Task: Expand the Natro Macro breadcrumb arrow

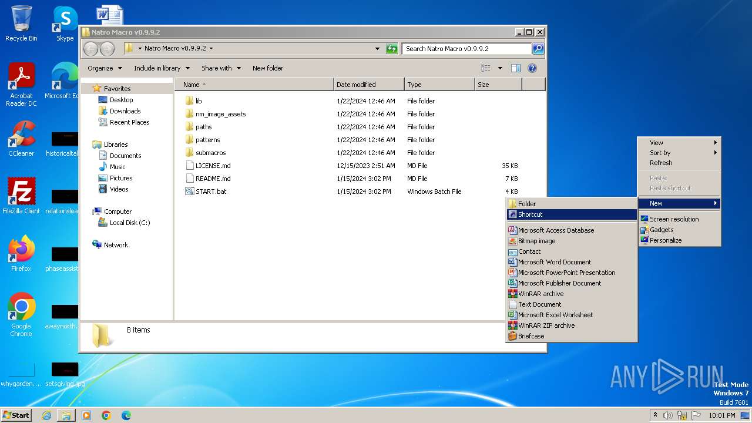Action: coord(211,49)
